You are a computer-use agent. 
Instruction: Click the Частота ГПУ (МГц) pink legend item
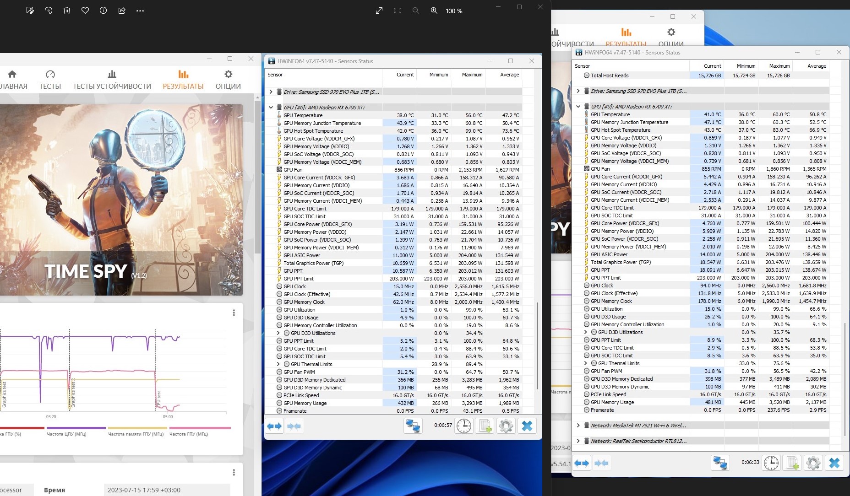[x=200, y=431]
